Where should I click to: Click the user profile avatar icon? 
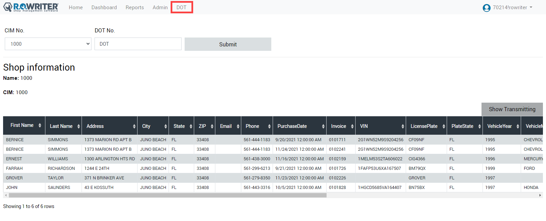487,8
